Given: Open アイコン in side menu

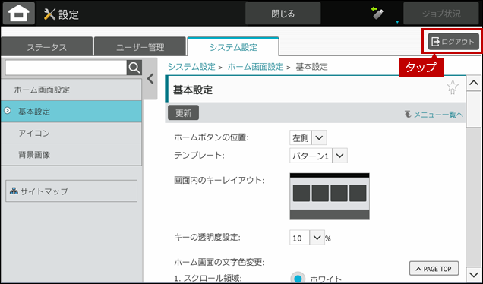Looking at the screenshot, I should point(71,133).
